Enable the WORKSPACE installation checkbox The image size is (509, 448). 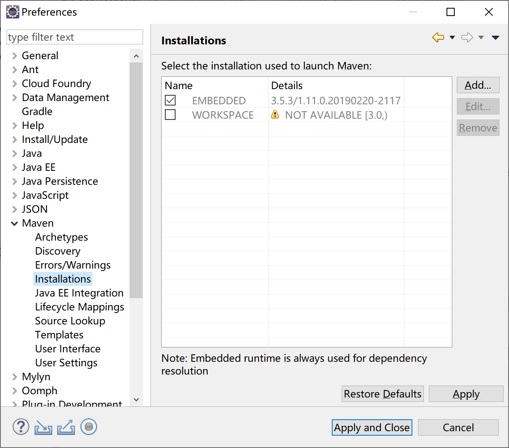pos(170,115)
